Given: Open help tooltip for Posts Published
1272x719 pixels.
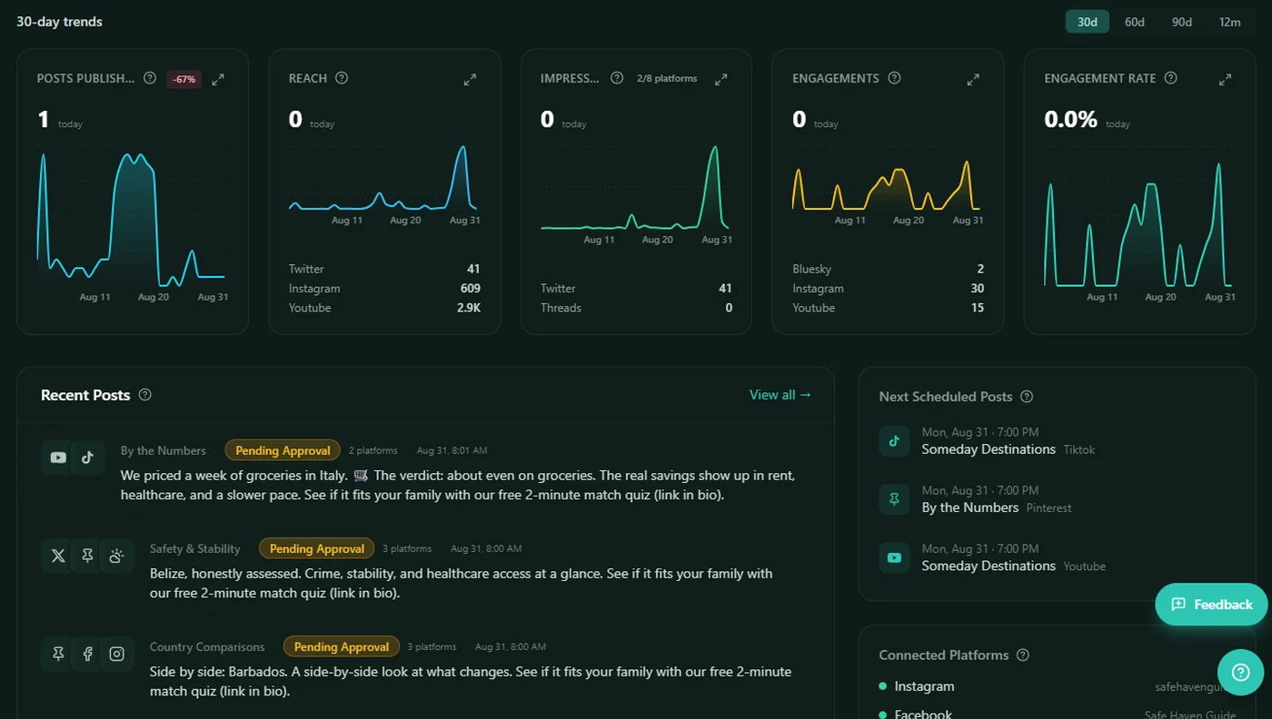Looking at the screenshot, I should coord(150,78).
